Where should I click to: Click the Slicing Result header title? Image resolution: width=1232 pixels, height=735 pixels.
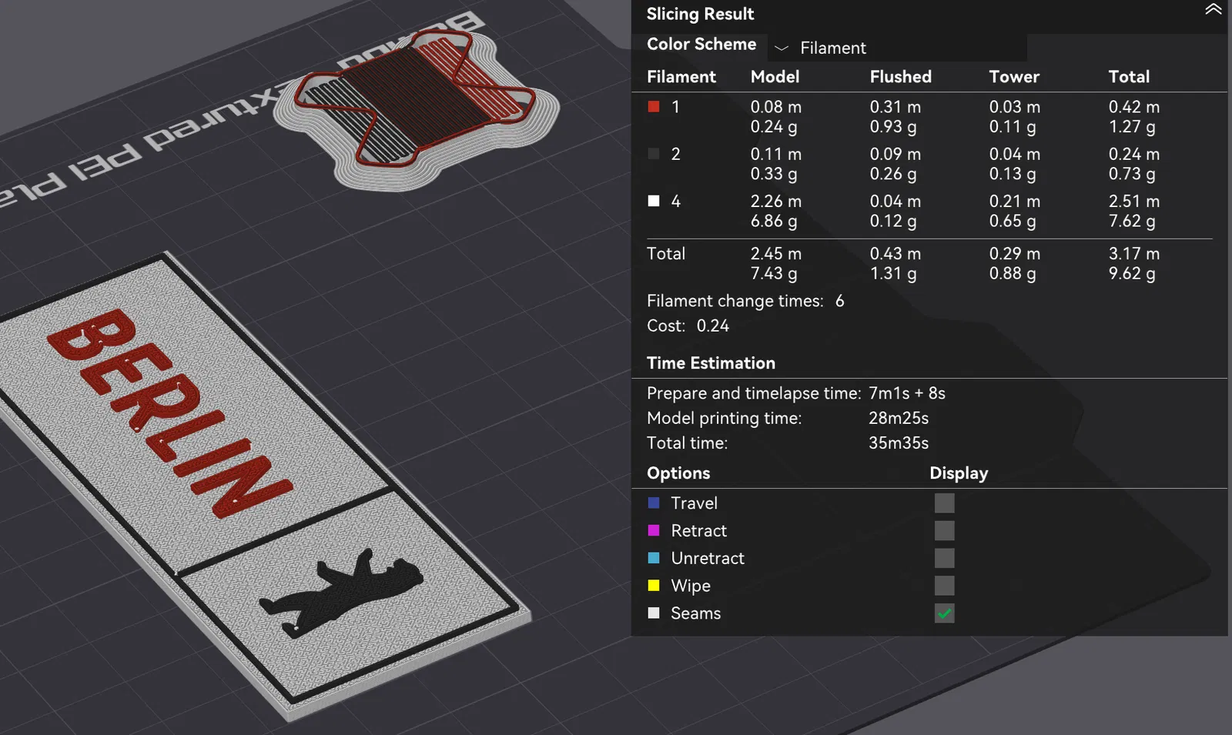700,14
